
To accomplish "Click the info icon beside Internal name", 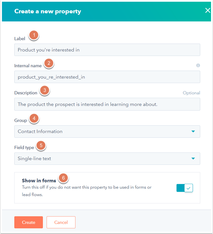I will (198, 65).
